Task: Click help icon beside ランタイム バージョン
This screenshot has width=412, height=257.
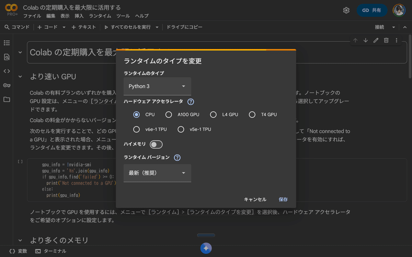Action: click(177, 158)
